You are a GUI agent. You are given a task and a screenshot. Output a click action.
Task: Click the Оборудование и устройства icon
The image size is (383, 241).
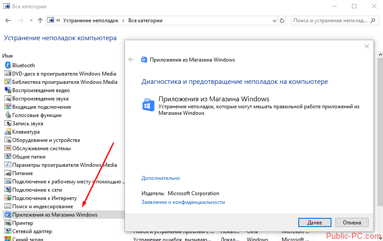pyautogui.click(x=8, y=140)
